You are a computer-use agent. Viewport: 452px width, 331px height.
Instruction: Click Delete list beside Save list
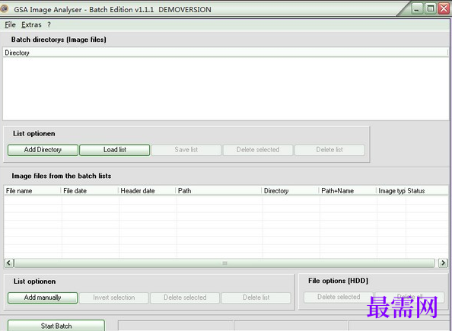click(x=329, y=150)
